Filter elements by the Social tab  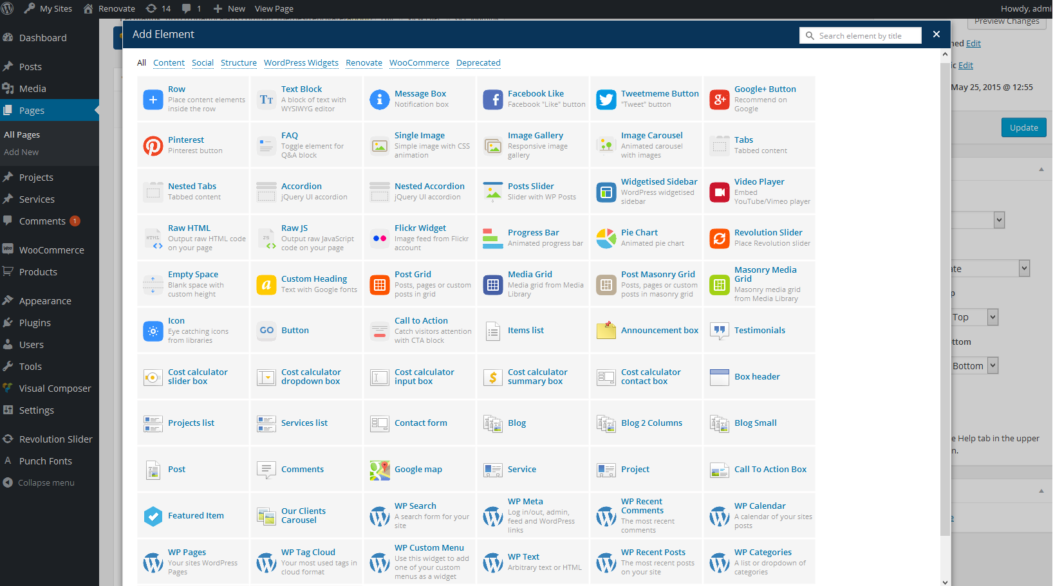pyautogui.click(x=202, y=63)
